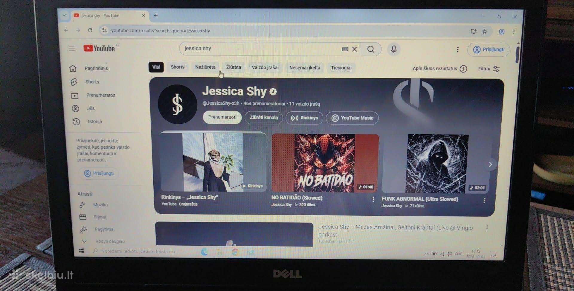This screenshot has width=574, height=291.
Task: Start voice search with the microphone
Action: (394, 49)
